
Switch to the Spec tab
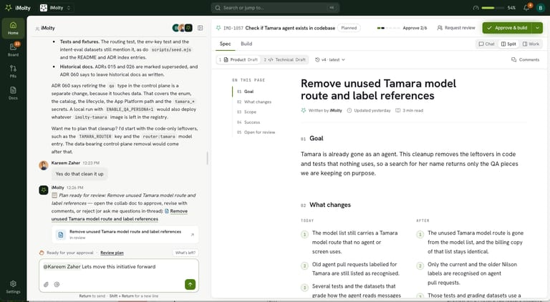coord(225,44)
